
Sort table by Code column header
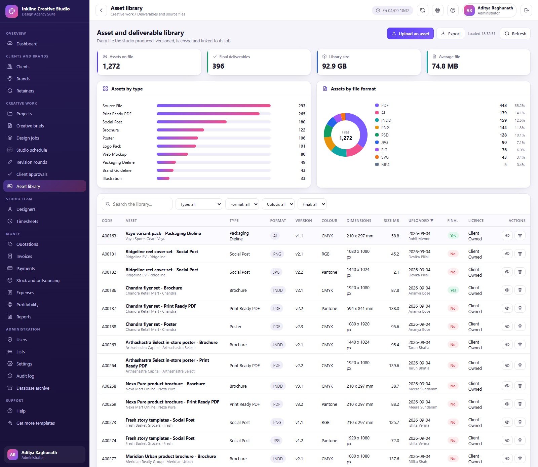click(107, 221)
